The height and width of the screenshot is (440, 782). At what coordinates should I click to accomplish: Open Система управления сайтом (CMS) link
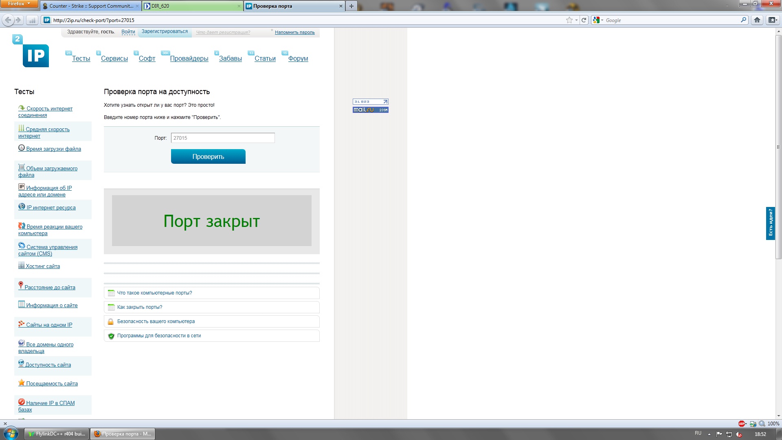(48, 250)
